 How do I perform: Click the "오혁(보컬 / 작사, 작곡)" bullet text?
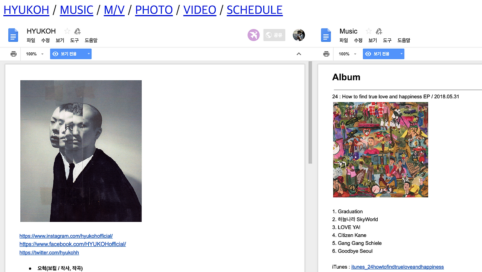(60, 268)
